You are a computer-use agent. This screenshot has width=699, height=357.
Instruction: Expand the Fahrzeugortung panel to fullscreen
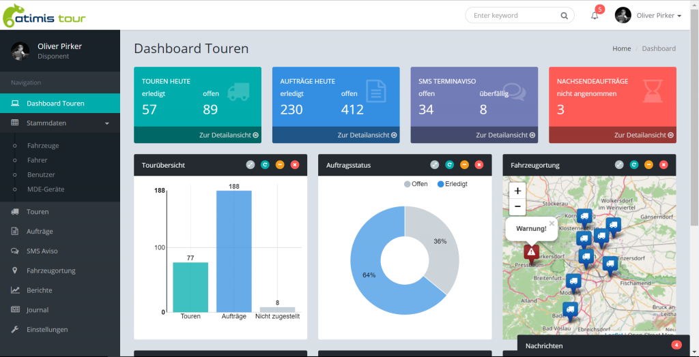click(619, 165)
